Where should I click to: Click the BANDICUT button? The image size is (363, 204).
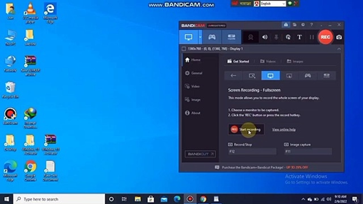(200, 154)
